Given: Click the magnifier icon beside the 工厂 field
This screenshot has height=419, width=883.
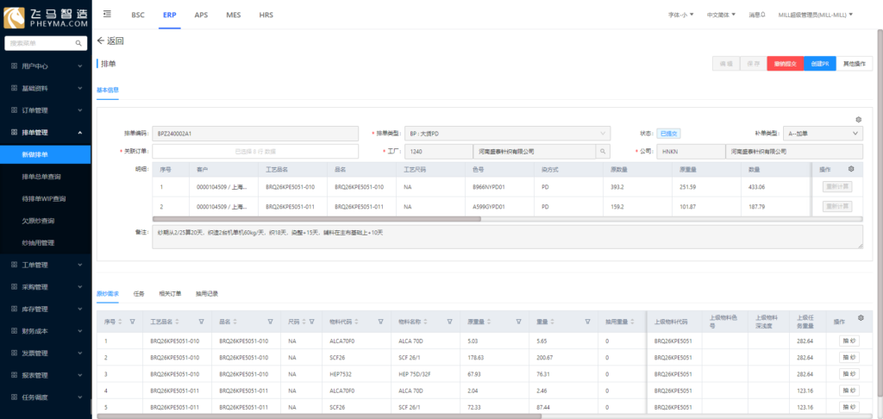Looking at the screenshot, I should click(x=602, y=151).
